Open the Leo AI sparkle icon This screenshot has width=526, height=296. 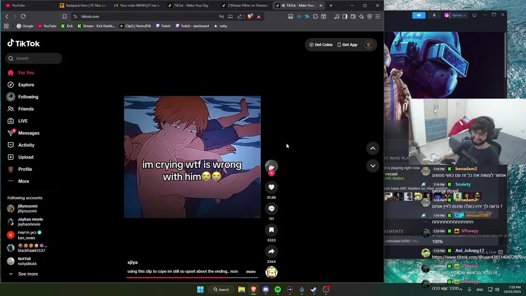361,16
